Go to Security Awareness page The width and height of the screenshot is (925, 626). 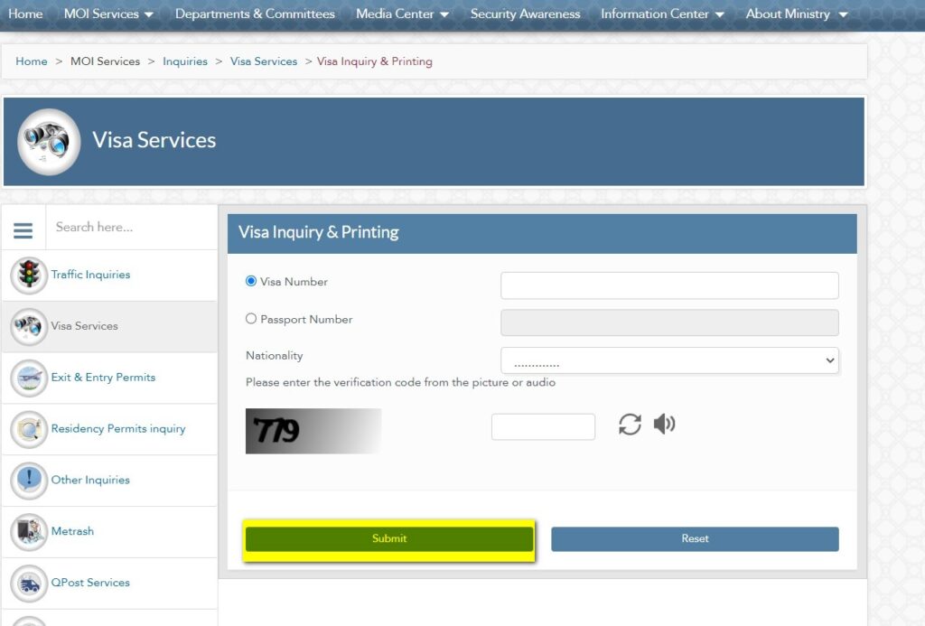point(525,14)
